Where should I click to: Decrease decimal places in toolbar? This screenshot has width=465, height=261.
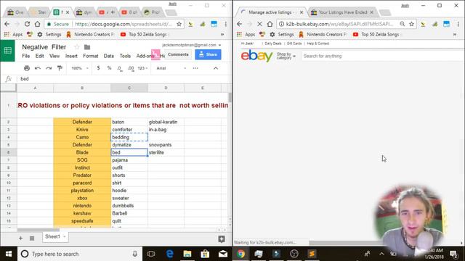(x=119, y=68)
